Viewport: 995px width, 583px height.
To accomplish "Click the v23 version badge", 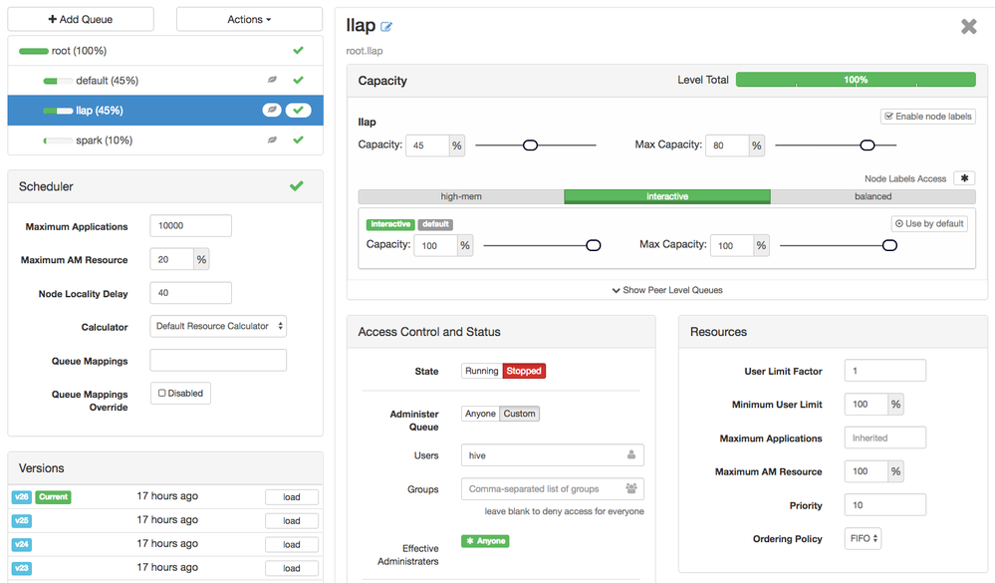I will pyautogui.click(x=22, y=568).
